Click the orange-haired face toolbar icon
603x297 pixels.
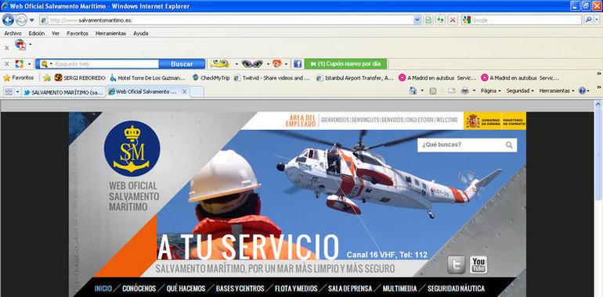coord(277,63)
